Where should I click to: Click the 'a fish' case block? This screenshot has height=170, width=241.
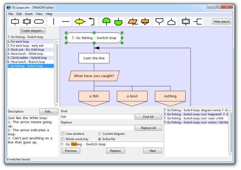pos(94,98)
